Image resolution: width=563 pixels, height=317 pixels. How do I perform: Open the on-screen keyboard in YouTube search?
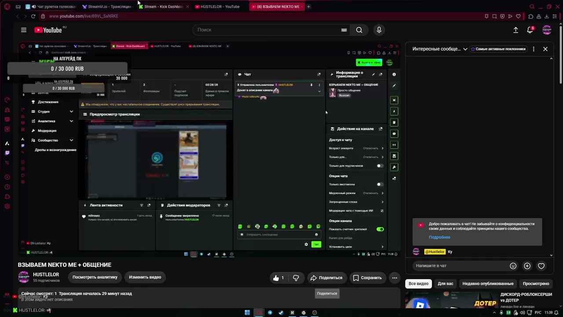coord(344,30)
